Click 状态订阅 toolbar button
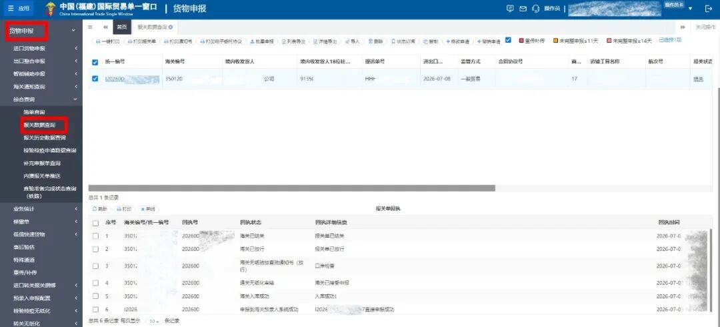The image size is (720, 327). tap(403, 41)
